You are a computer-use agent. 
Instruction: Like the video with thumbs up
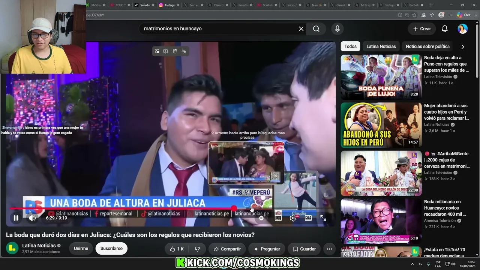coord(177,249)
